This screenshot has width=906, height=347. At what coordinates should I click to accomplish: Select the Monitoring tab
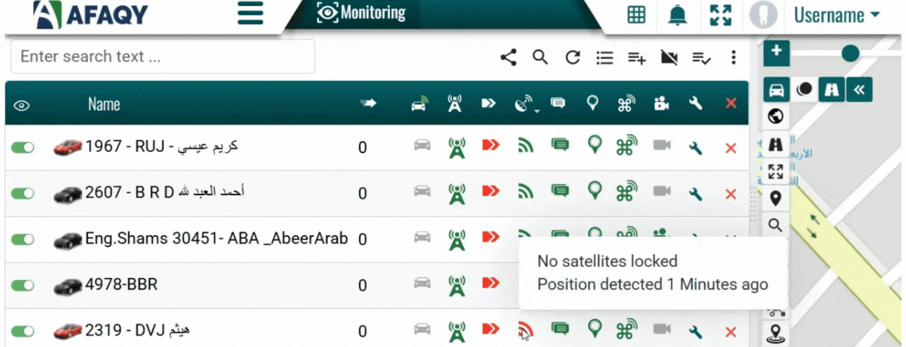[361, 13]
